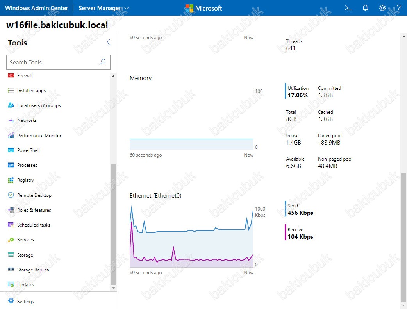Click the Roles & features link
Screen dimensions: 407x309
(x=34, y=210)
